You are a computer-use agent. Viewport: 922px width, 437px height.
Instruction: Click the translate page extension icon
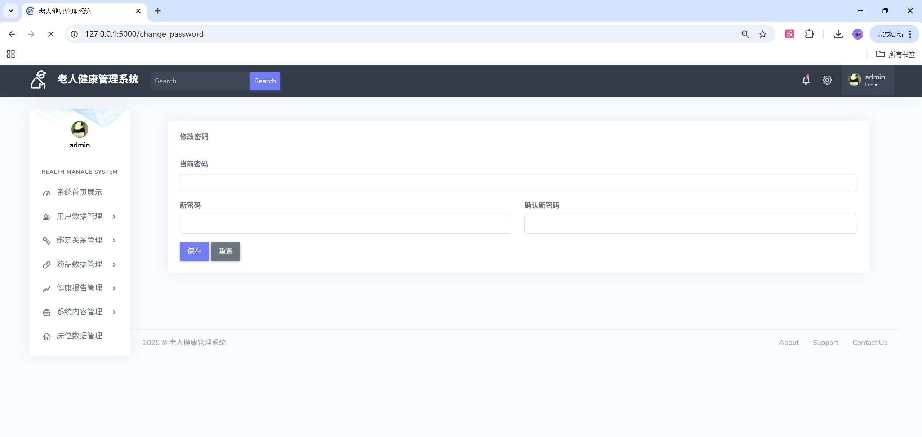(789, 34)
